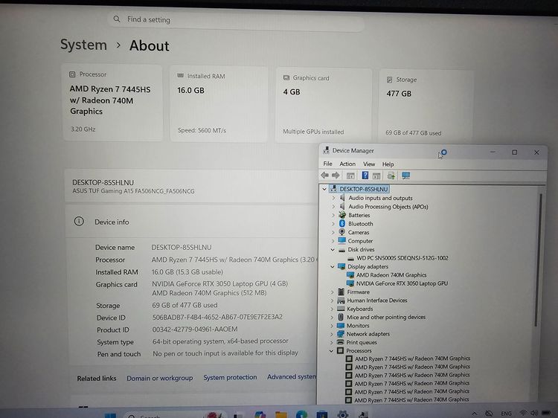Click the volume icon in system tray

[533, 413]
